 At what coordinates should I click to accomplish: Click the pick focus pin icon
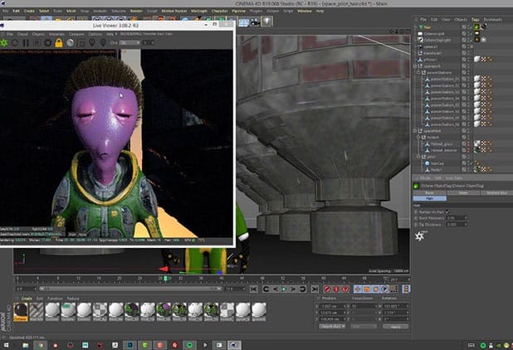92,42
